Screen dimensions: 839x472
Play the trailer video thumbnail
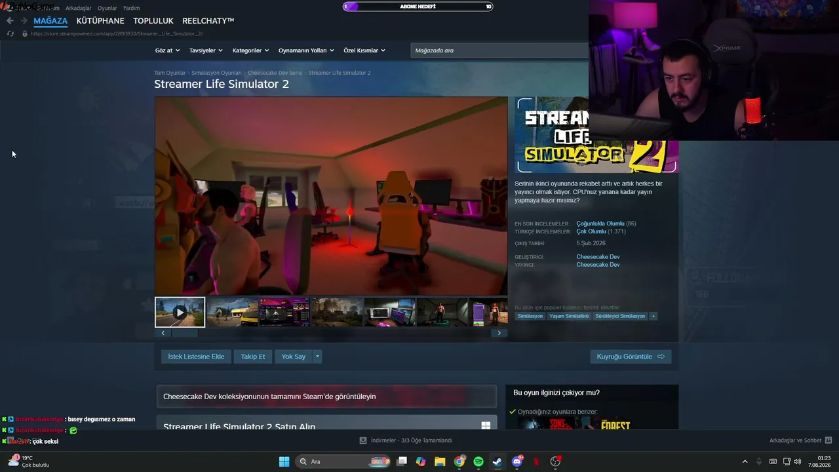[180, 312]
